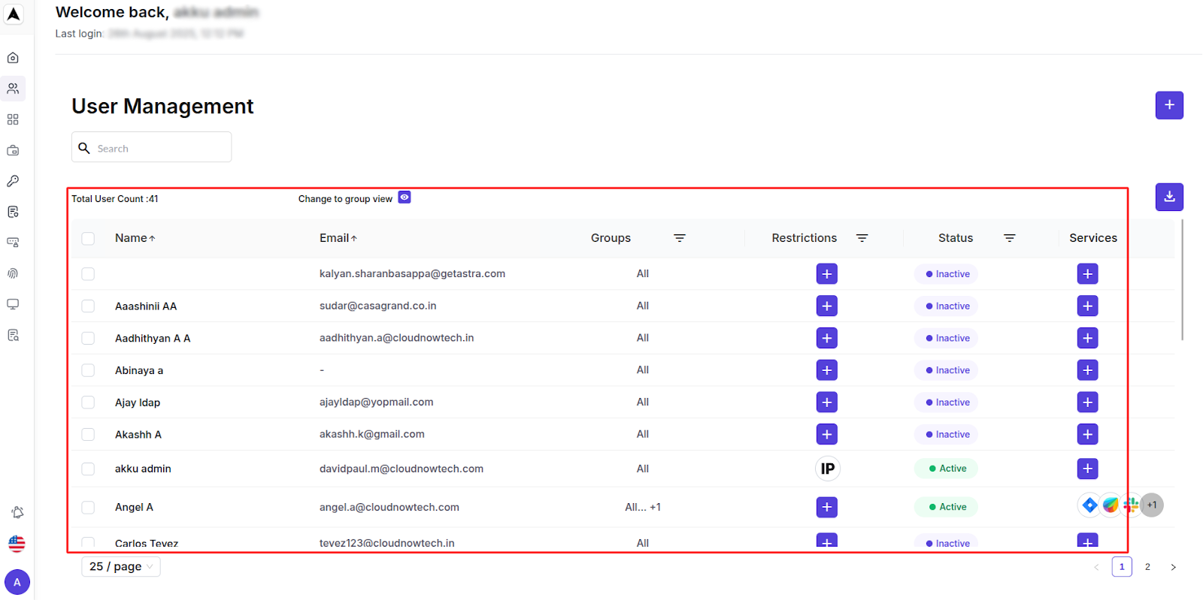The height and width of the screenshot is (600, 1203).
Task: Click name Aadhithyan A A
Action: (153, 339)
